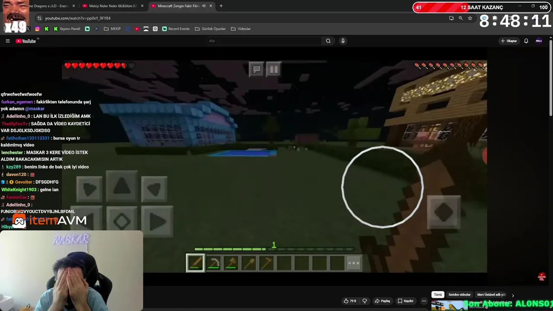Select the Tümü filter chip
The image size is (553, 311).
438,295
